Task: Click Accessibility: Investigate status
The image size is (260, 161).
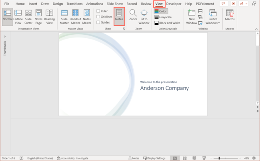Action: (73, 158)
